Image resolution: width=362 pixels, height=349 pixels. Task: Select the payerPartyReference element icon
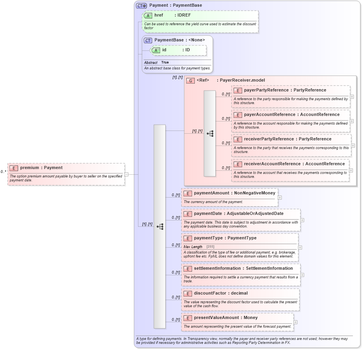coord(238,90)
